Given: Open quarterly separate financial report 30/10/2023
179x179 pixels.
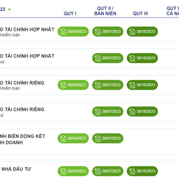Looking at the screenshot, I should (142, 111).
